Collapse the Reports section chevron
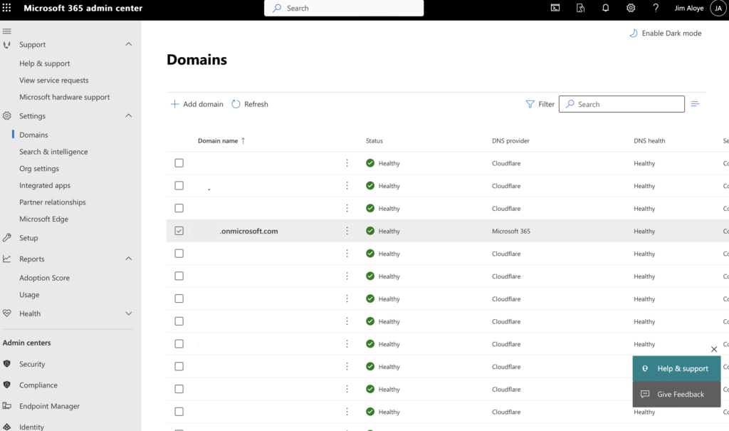729x431 pixels. 129,259
